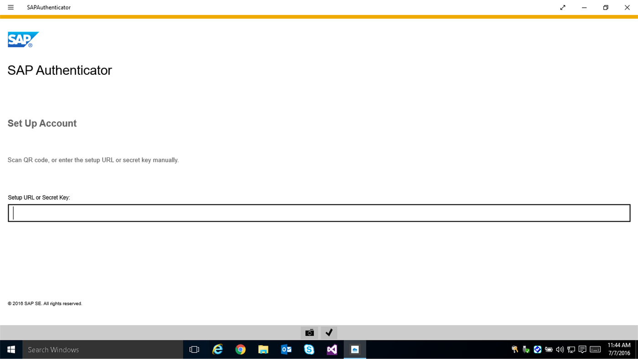Viewport: 638px width, 359px height.
Task: Open Microsoft Edge from the taskbar
Action: point(218,349)
